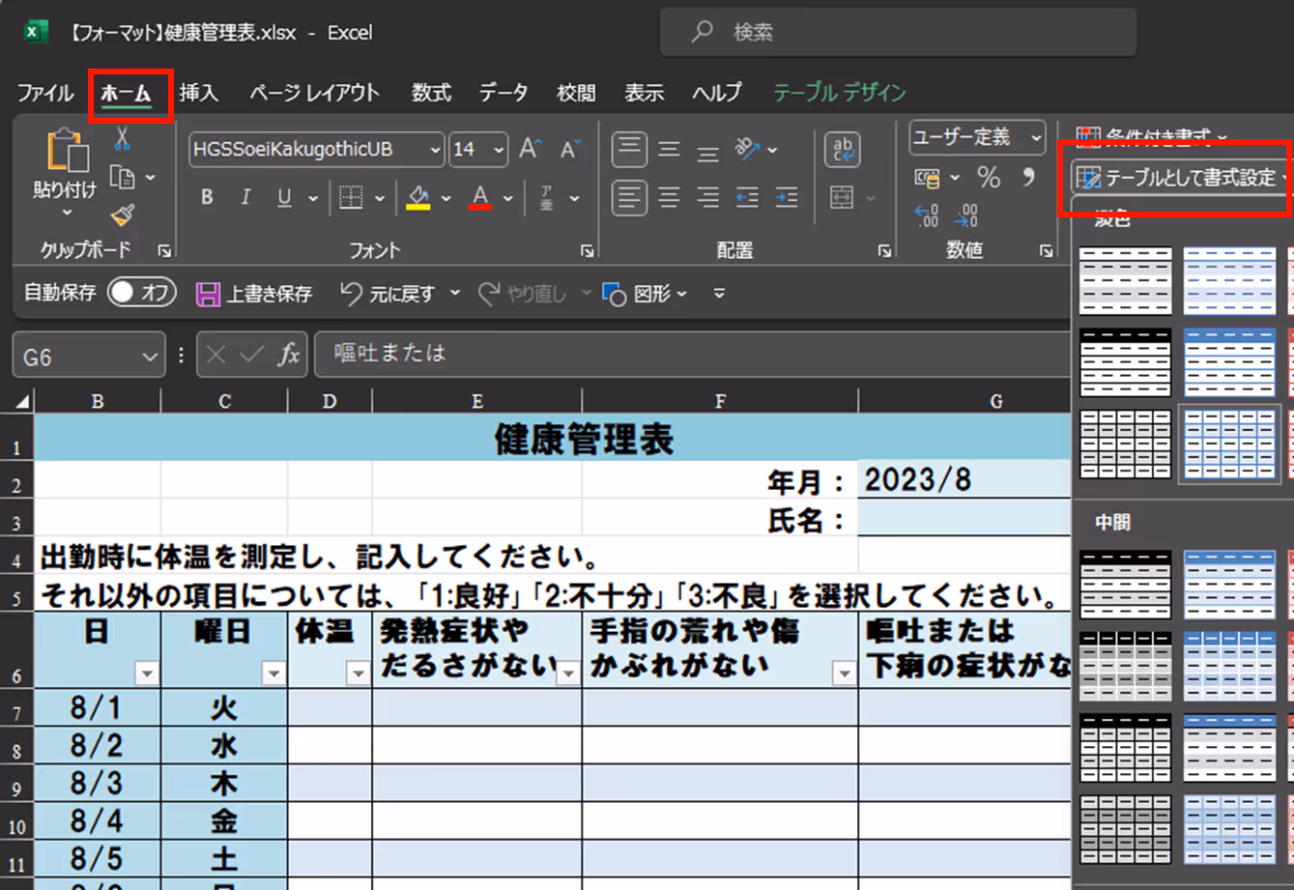
Task: Open the ユーザー定義 number format dropdown
Action: pos(1037,138)
